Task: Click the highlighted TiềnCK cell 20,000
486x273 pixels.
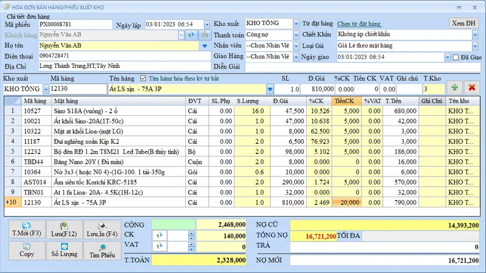Action: [x=346, y=203]
